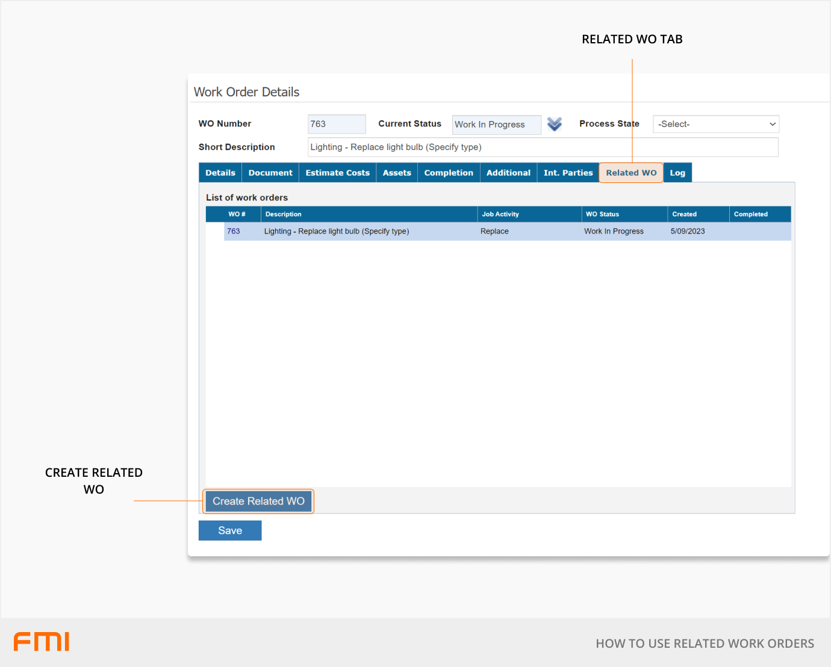Open the Document tab
Viewport: 831px width, 667px height.
click(270, 173)
